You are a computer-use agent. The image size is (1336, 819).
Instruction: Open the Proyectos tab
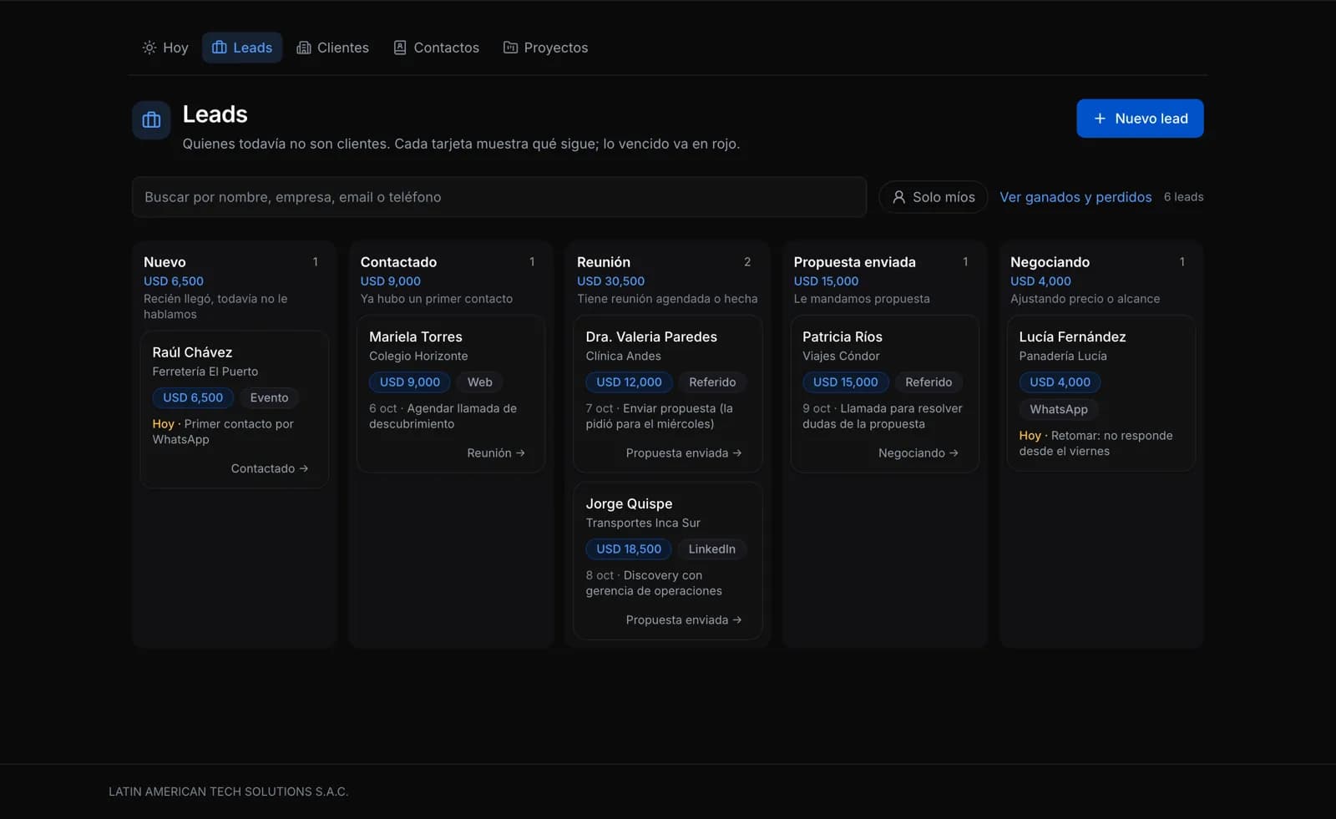coord(545,48)
